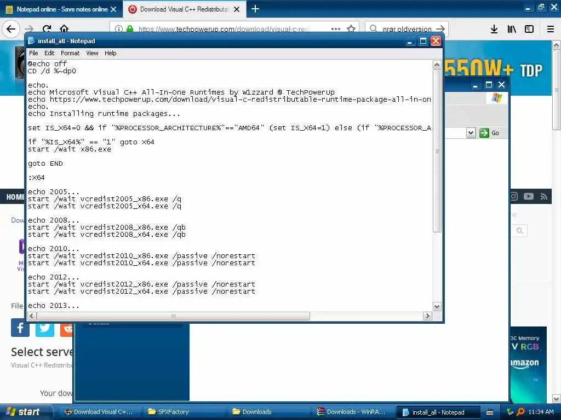Image resolution: width=561 pixels, height=420 pixels.
Task: Share page on Facebook
Action: point(20,328)
